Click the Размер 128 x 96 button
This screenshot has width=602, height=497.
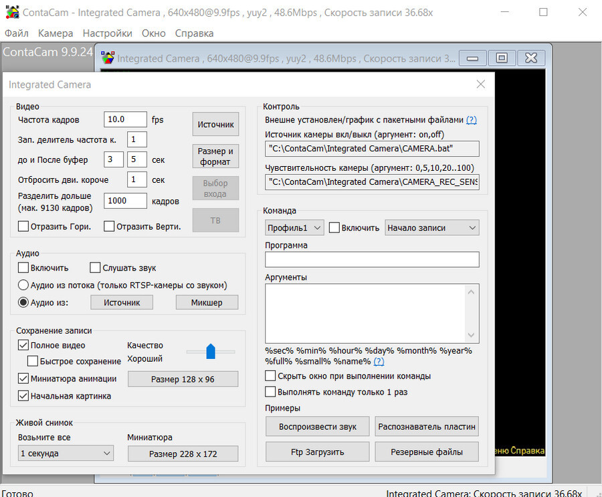click(183, 379)
